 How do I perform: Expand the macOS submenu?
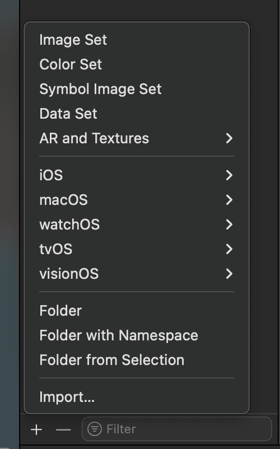(137, 200)
